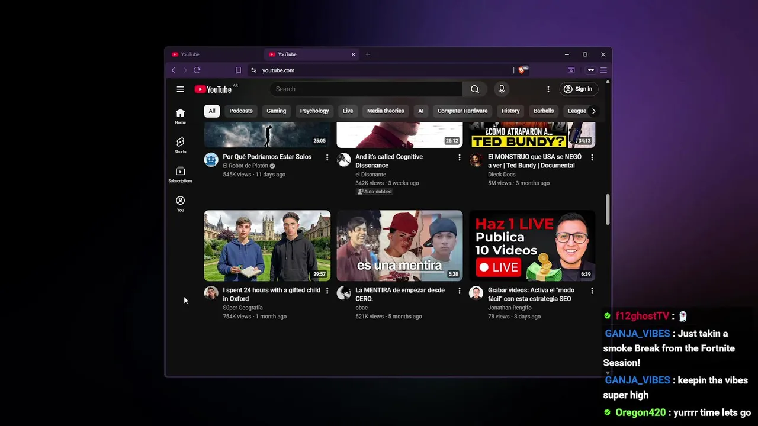The width and height of the screenshot is (758, 426).
Task: Click Súper Geografía channel name
Action: [243, 308]
